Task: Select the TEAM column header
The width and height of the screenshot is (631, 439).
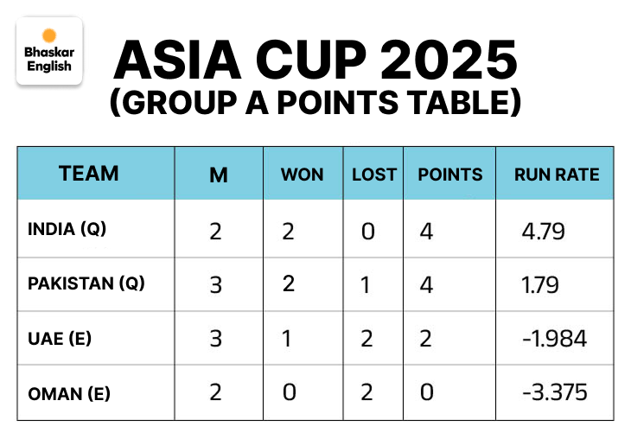Action: coord(89,173)
